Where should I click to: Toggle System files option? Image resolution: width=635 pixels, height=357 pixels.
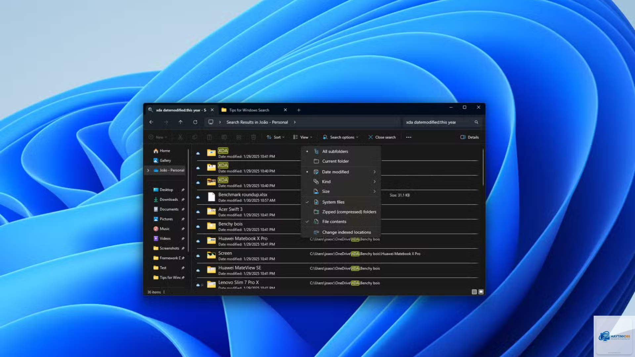click(x=341, y=202)
